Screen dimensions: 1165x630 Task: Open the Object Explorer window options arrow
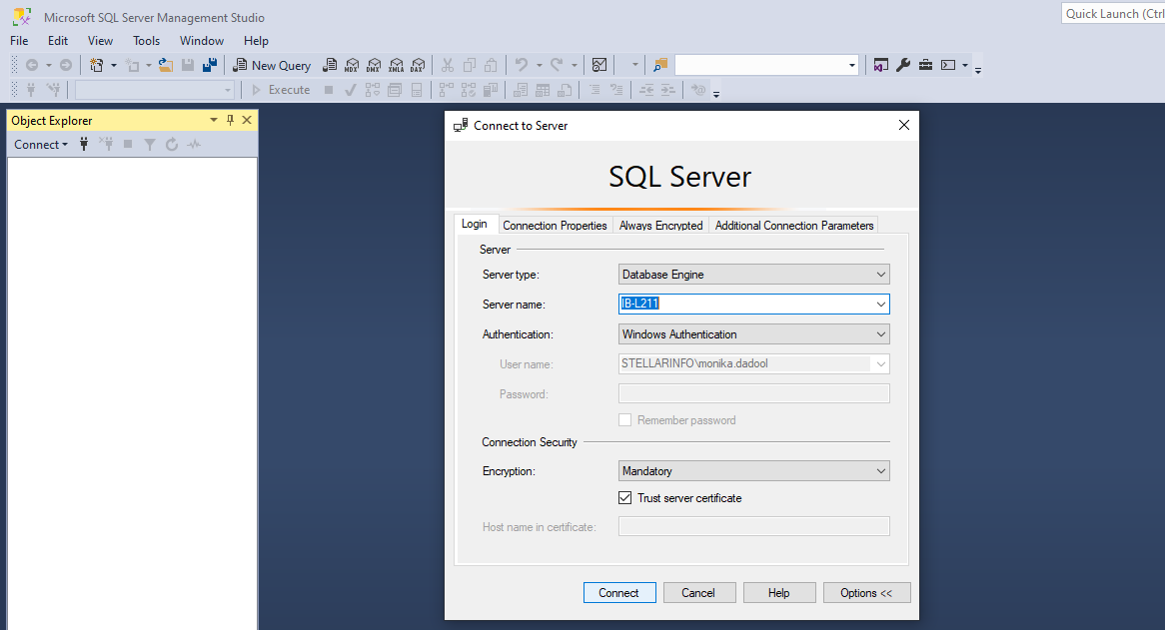point(213,120)
